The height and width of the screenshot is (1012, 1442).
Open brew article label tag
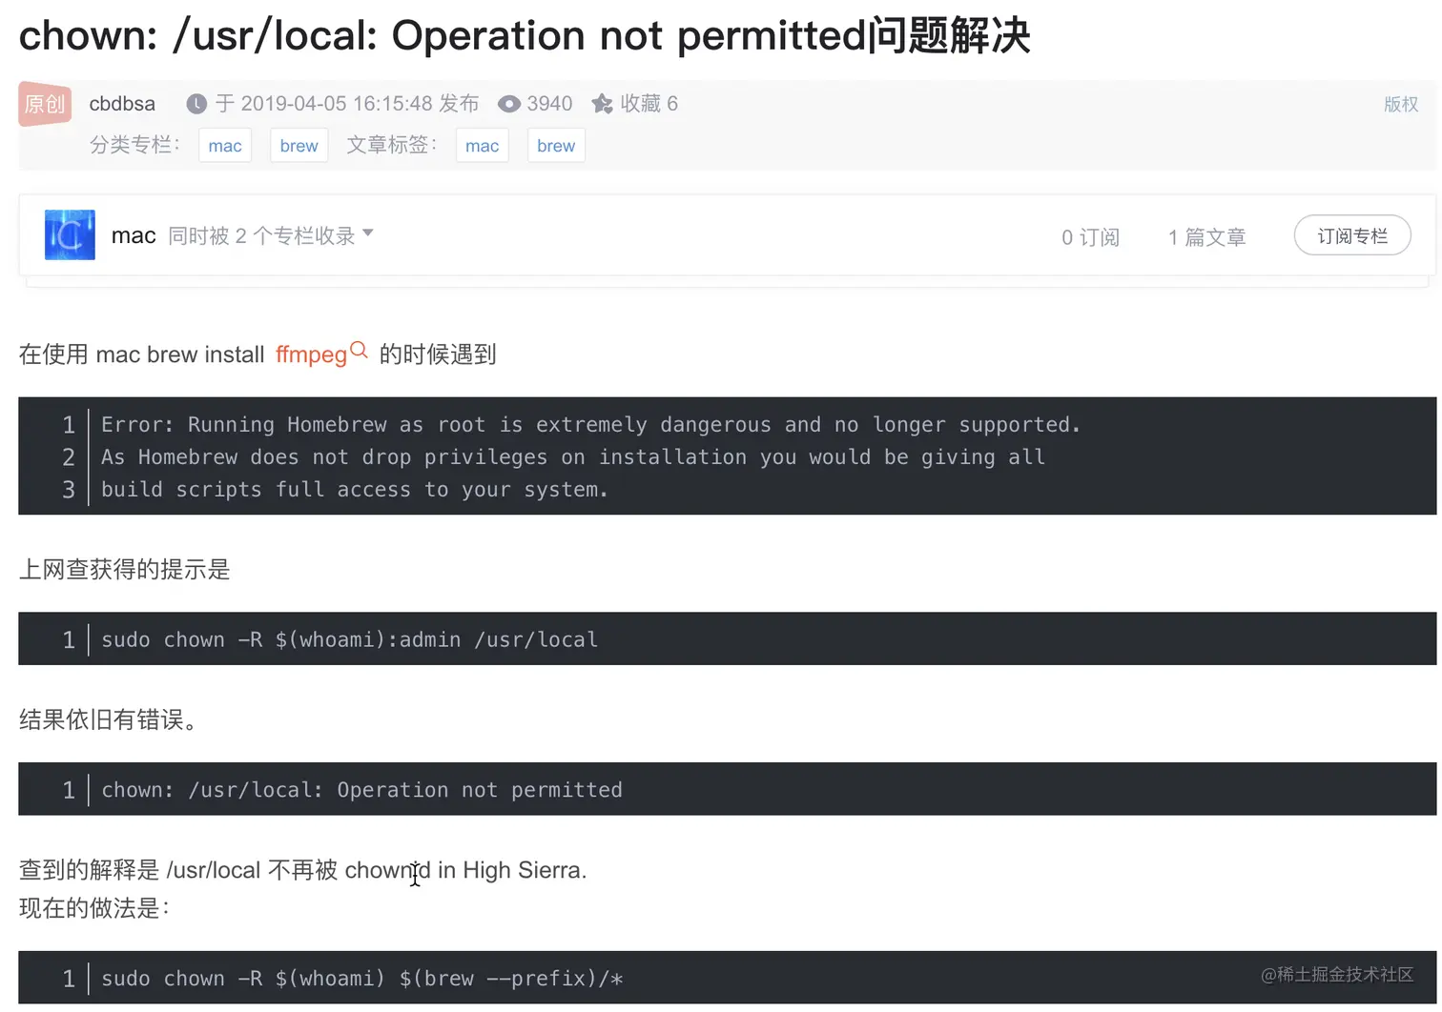click(556, 146)
